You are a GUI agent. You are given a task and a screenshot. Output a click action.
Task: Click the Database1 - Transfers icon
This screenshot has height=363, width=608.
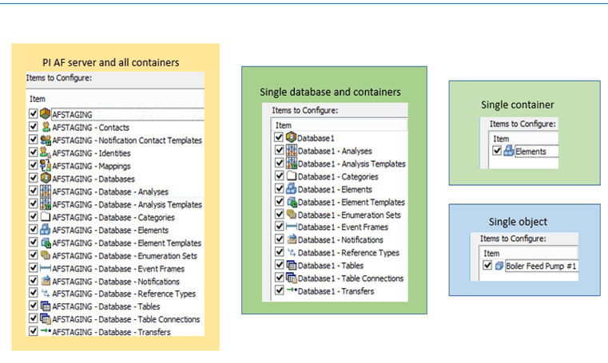click(292, 290)
